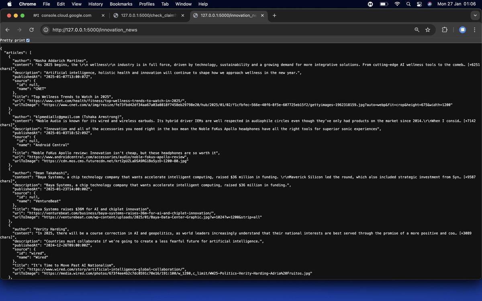
Task: Open the Edit menu
Action: 61,4
